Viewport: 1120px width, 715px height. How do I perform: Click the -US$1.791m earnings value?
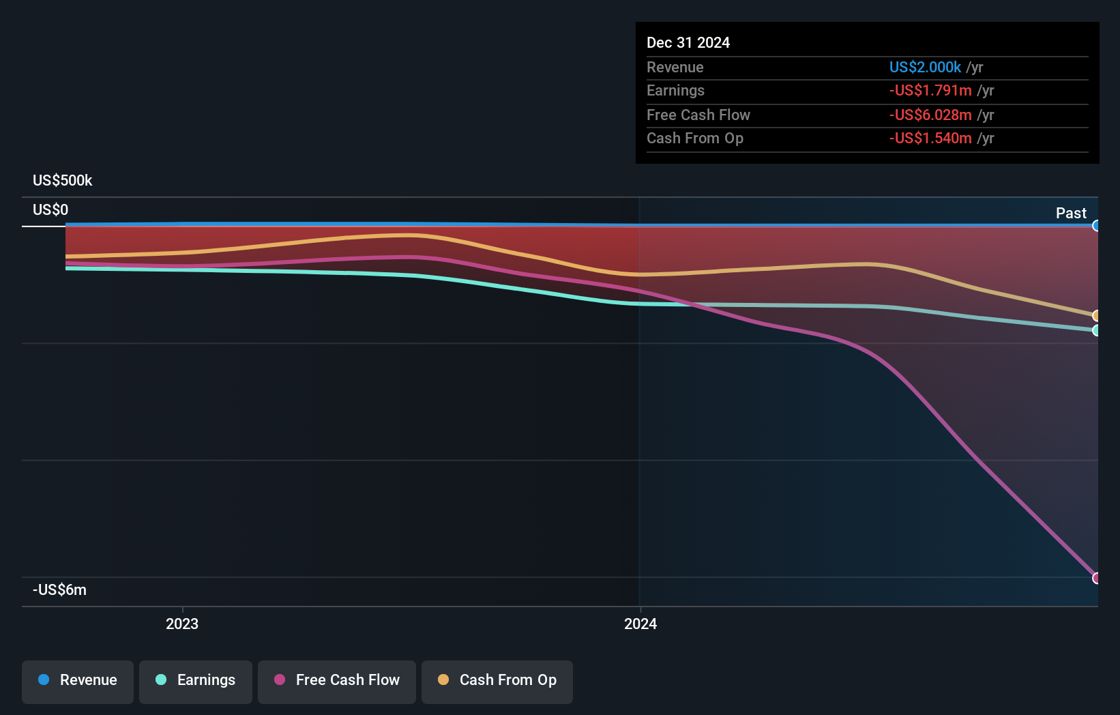click(x=930, y=90)
